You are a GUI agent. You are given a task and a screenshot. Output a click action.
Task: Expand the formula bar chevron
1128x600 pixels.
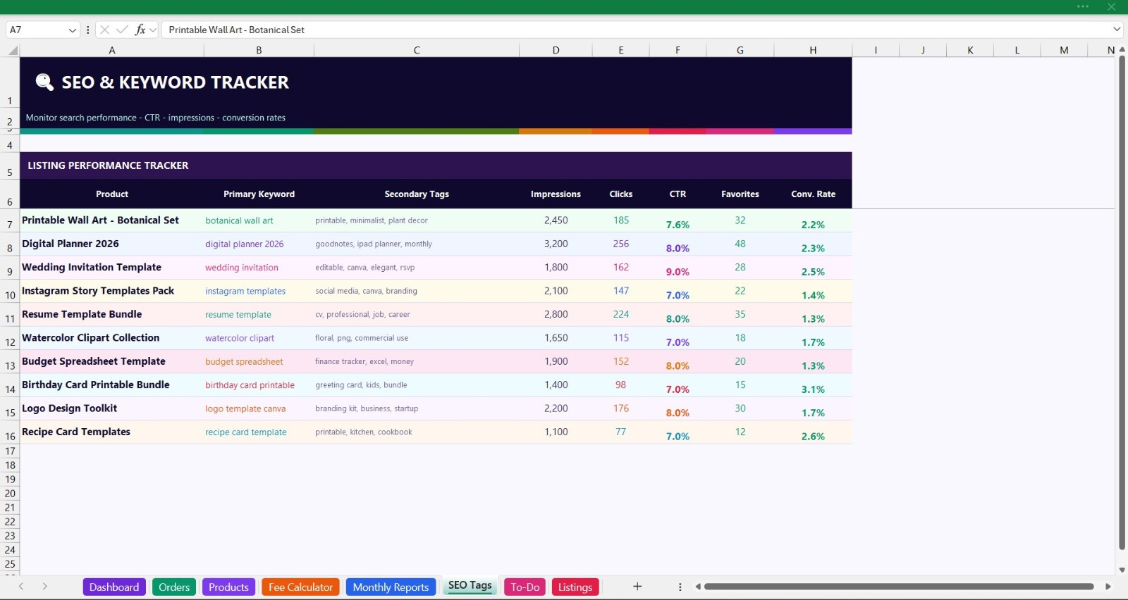(1117, 30)
